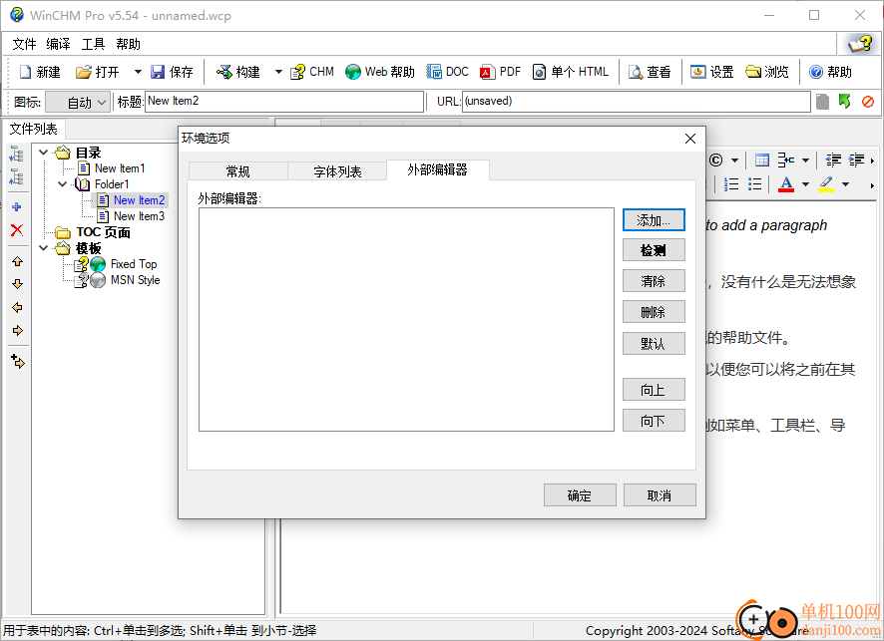Image resolution: width=884 pixels, height=641 pixels.
Task: Open the 图标 自动 combo box
Action: (x=77, y=102)
